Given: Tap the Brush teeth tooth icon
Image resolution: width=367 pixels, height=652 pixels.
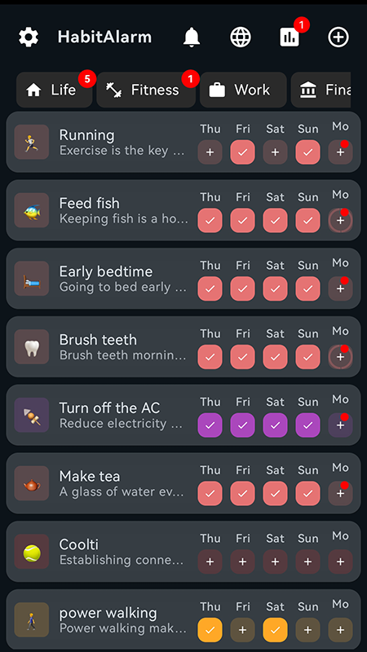Looking at the screenshot, I should (32, 346).
